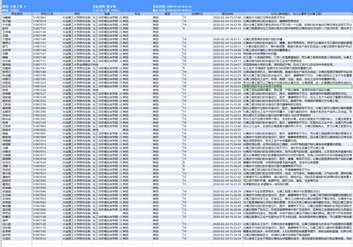Select submission time 2020-02-24 15:36:04
The image size is (353, 247).
tap(228, 42)
